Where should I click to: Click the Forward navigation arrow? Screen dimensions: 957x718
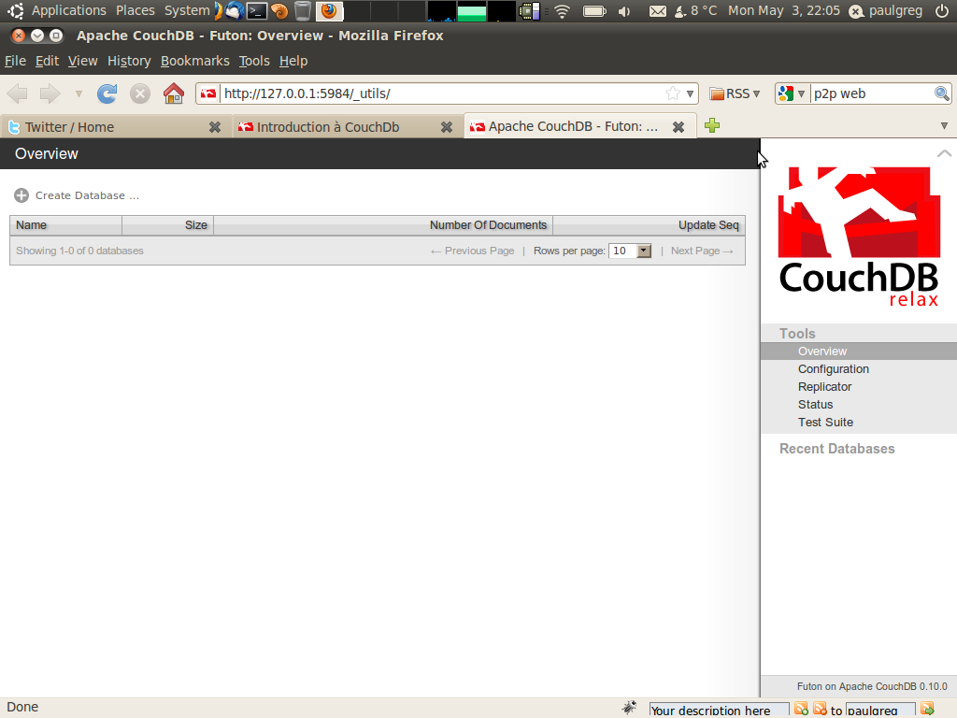pyautogui.click(x=50, y=93)
